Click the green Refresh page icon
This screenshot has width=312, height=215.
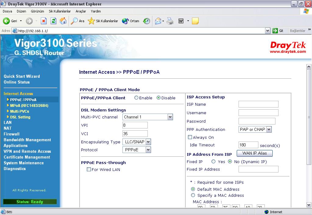click(53, 21)
